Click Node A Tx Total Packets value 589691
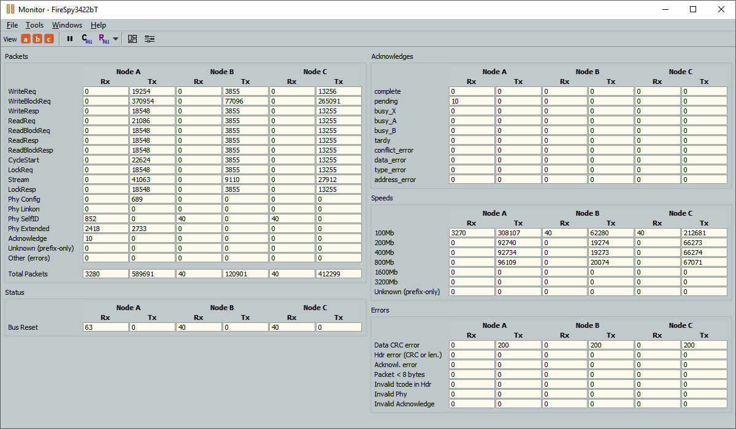Screen dimensions: 736x429 152,274
